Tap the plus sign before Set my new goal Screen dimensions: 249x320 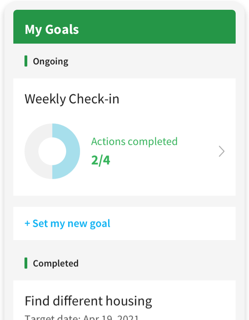coord(28,224)
